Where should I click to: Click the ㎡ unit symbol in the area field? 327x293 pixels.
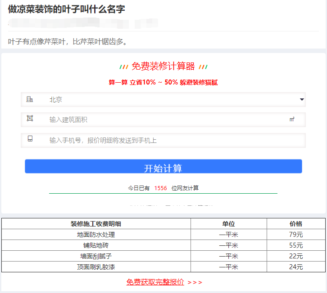pyautogui.click(x=292, y=120)
